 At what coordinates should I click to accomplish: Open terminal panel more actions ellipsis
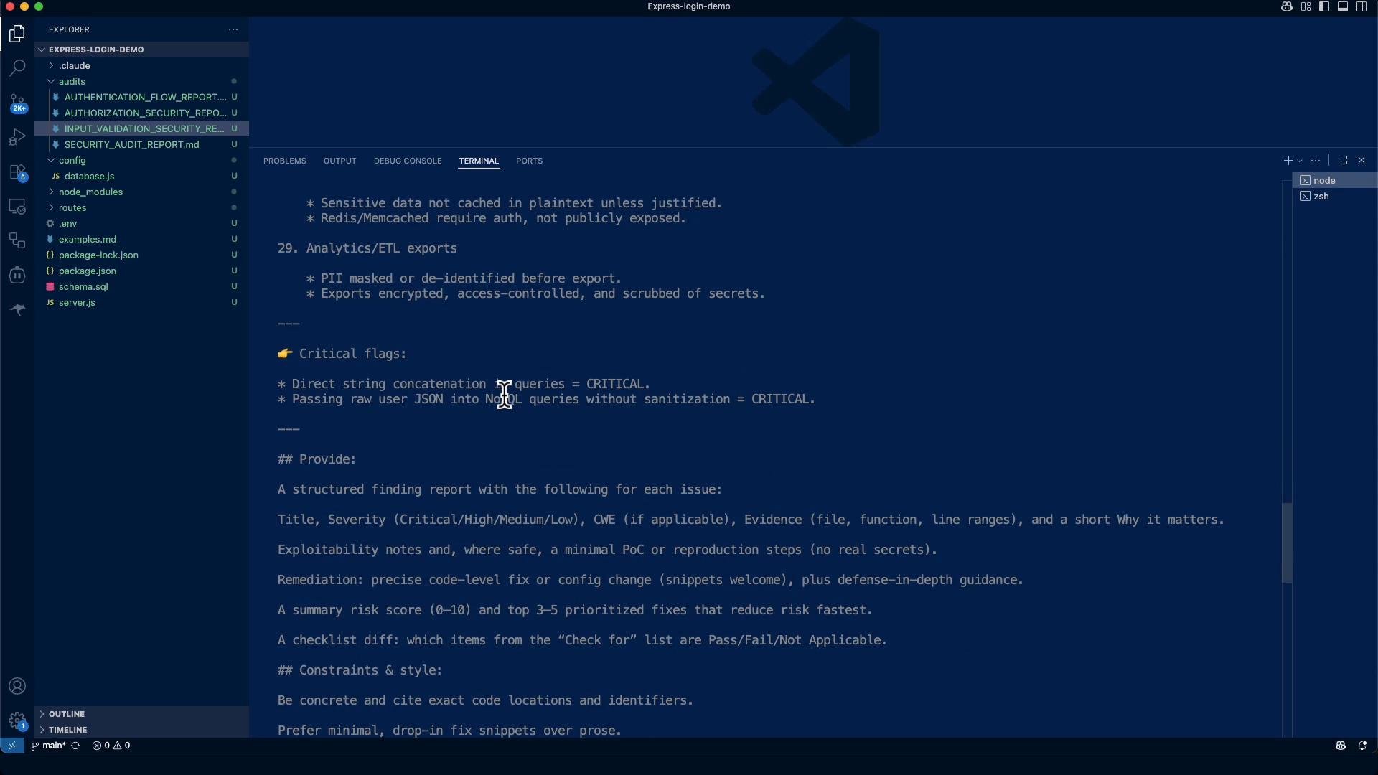pyautogui.click(x=1316, y=161)
